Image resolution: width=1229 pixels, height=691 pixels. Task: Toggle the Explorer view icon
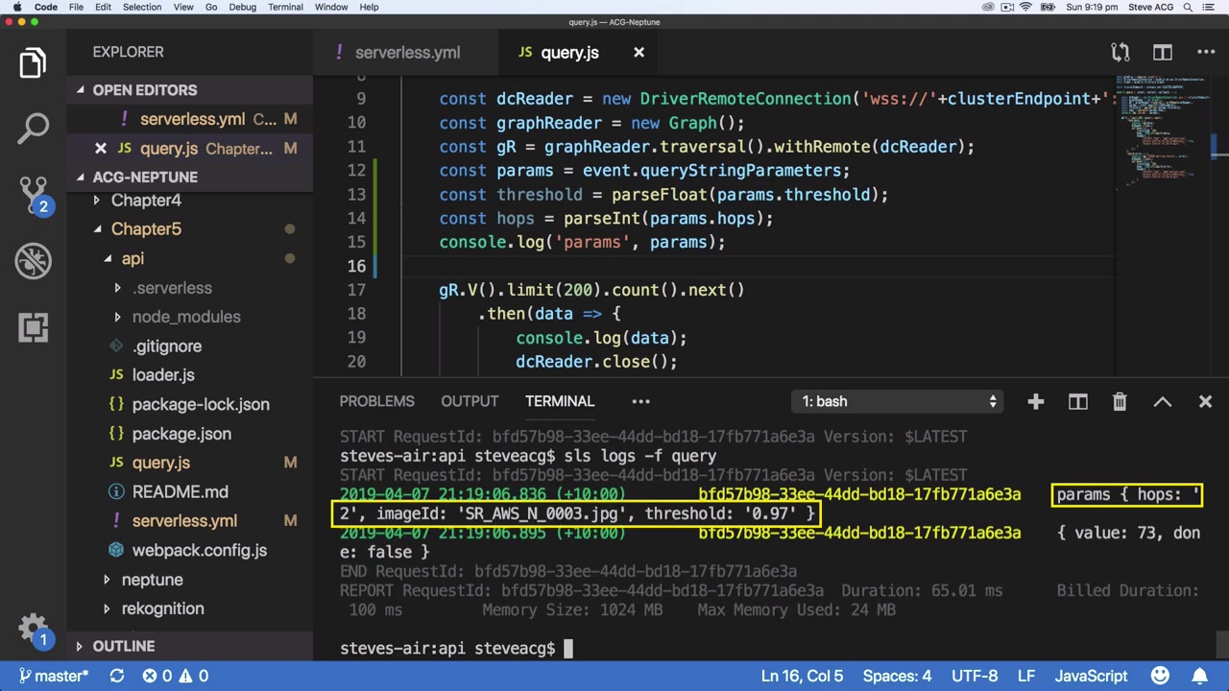34,64
